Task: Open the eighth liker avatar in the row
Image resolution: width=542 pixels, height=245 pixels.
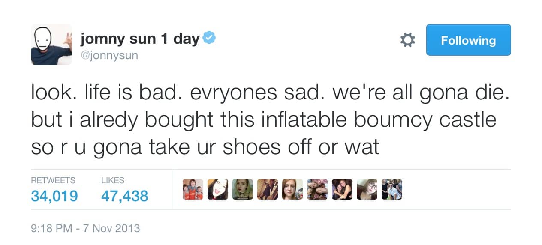Action: 367,189
